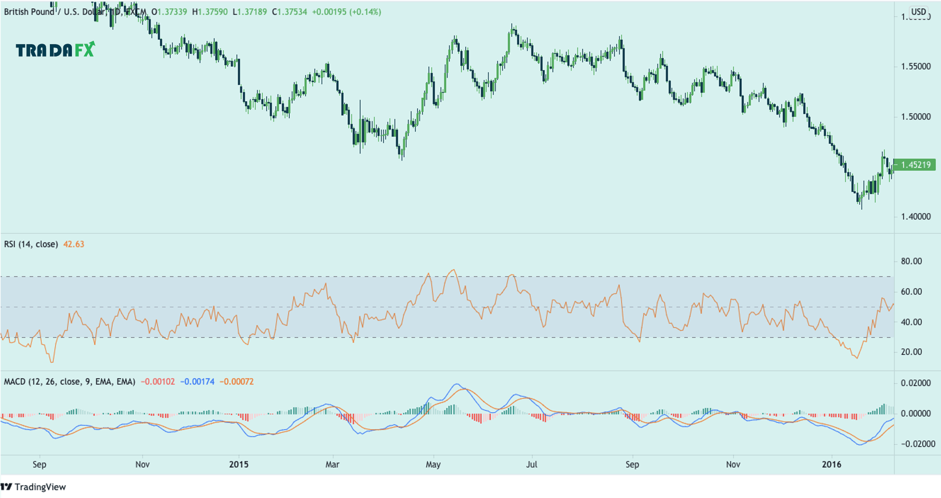Click the 2016 label on the time axis
Screen dimensions: 941x498
[831, 464]
